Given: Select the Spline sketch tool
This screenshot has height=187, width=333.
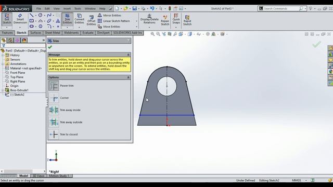Looking at the screenshot, I should pos(49,15).
